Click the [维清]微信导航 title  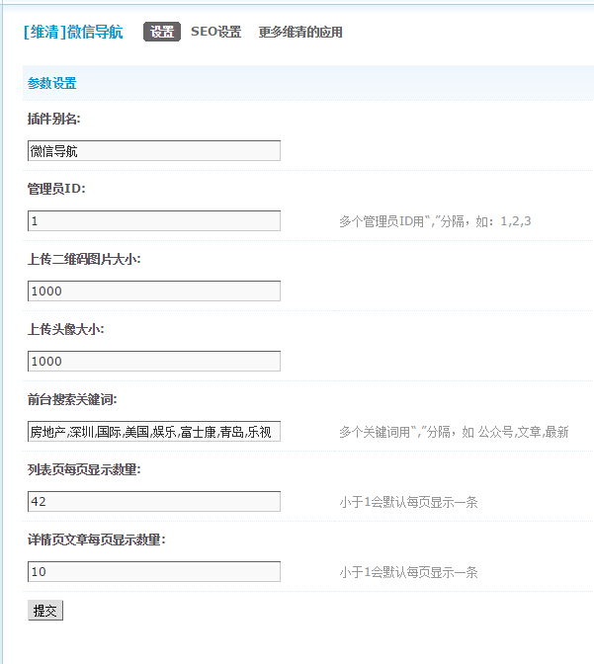73,32
